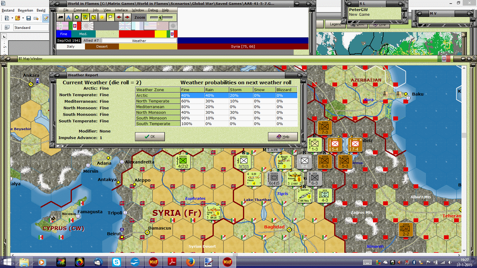Click the Fine weather indicator
Viewport: 477px width, 268px height.
point(64,34)
